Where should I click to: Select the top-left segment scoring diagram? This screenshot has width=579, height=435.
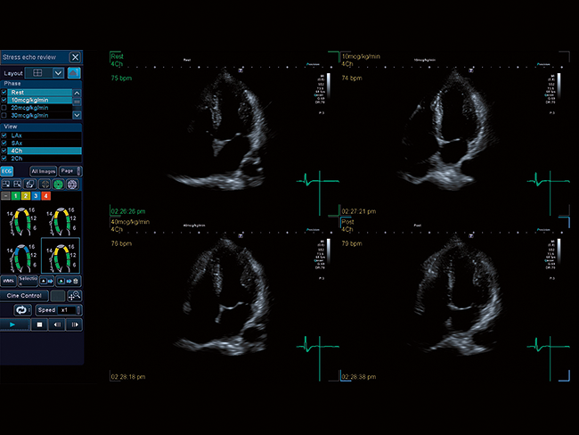click(21, 221)
